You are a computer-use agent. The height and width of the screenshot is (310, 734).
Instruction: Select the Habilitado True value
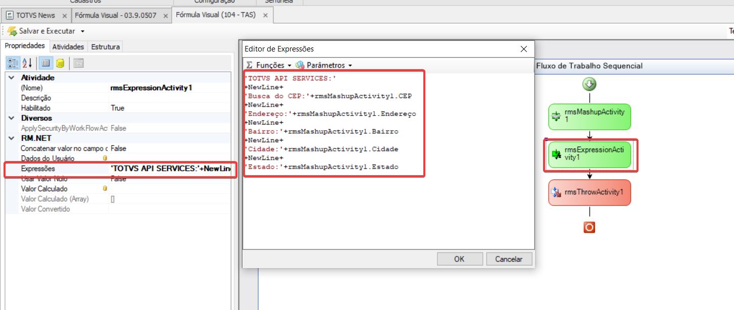(171, 108)
